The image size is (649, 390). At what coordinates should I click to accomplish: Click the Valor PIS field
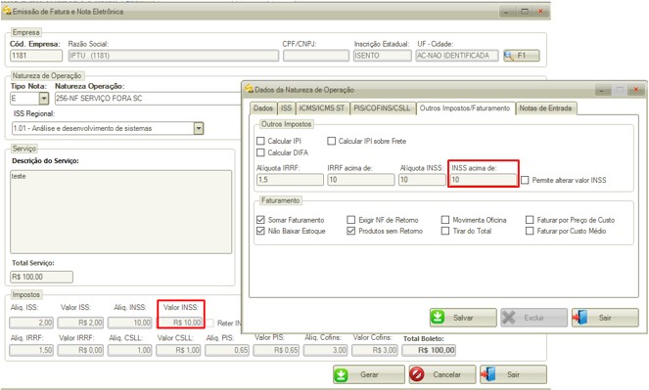point(276,350)
